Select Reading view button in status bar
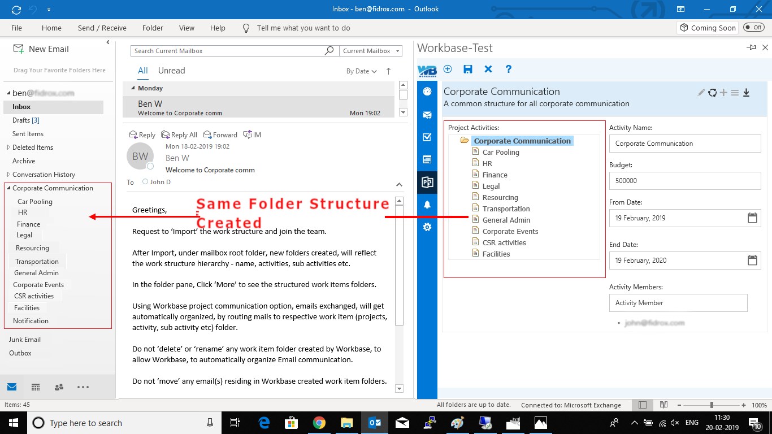Viewport: 772px width, 434px height. coord(664,405)
